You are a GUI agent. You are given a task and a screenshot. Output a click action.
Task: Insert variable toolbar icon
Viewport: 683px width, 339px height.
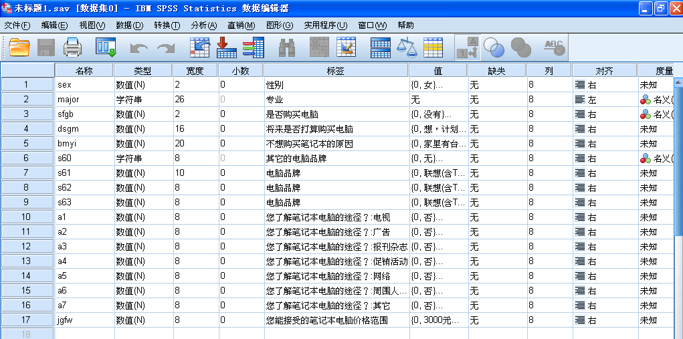pos(347,47)
